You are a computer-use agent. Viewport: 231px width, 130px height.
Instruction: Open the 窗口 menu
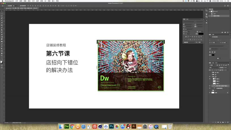point(53,1)
